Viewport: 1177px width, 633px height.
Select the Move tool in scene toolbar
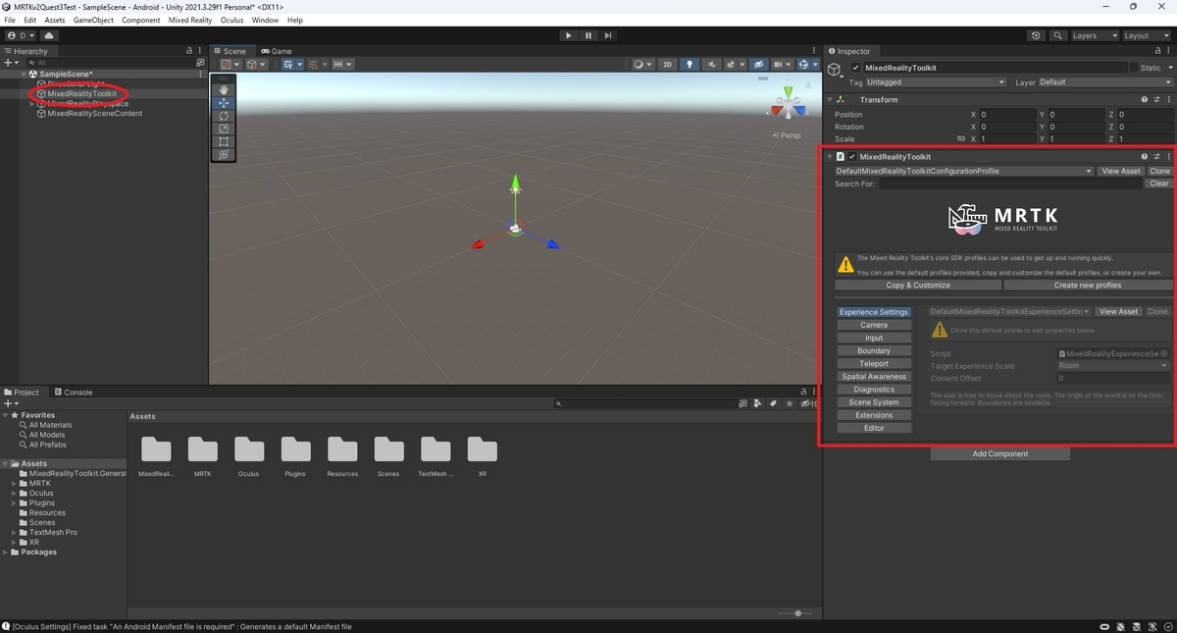pos(224,103)
